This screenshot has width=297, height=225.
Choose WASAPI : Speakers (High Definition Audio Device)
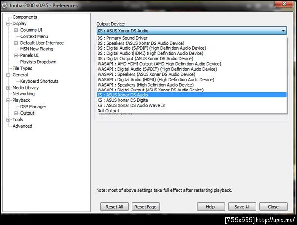pos(192,85)
